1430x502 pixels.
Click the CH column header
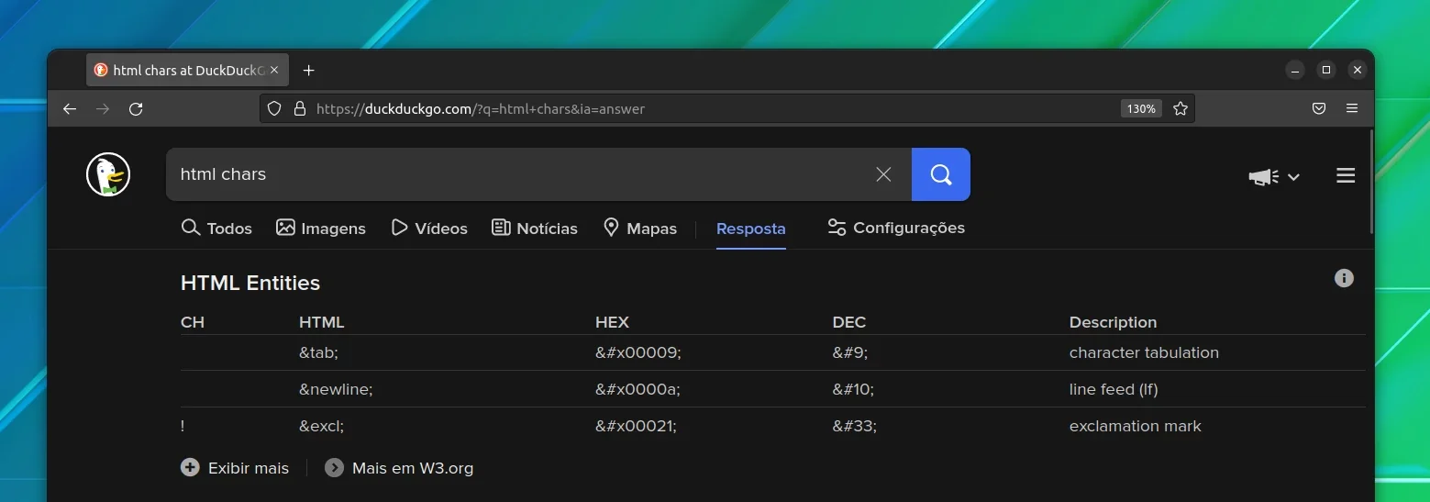[193, 322]
